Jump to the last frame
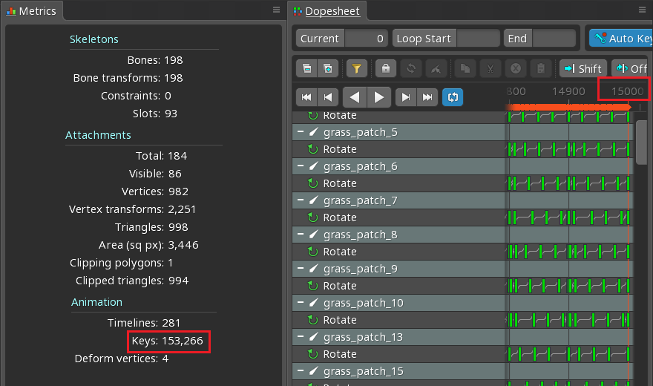 (427, 97)
